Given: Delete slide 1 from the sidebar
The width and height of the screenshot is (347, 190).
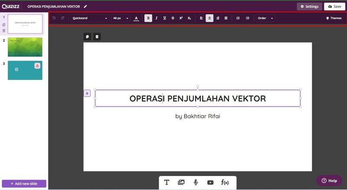Looking at the screenshot, I should point(4,30).
